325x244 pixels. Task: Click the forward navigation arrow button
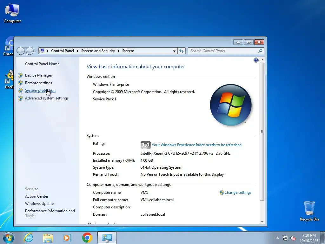point(30,51)
